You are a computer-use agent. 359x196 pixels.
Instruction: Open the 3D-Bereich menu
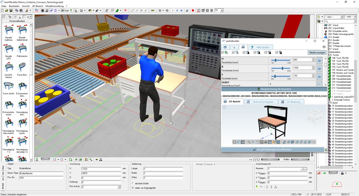(38, 6)
